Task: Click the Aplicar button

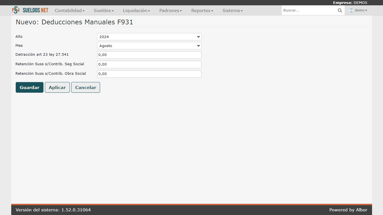Action: point(57,87)
